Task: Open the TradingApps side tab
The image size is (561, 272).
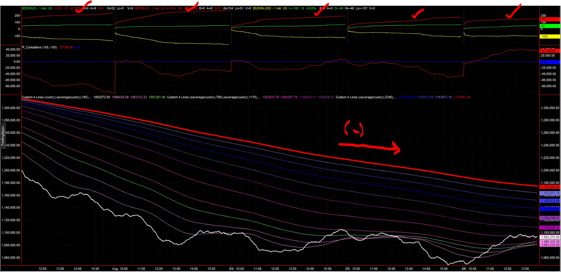Action: point(3,136)
